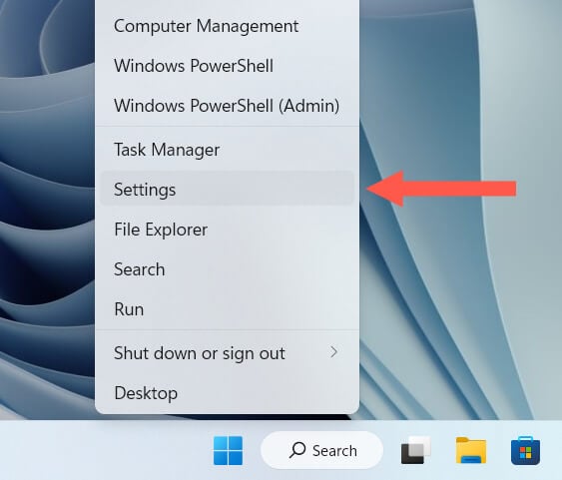Open Task Manager from the context menu
Viewport: 562px width, 480px height.
[167, 150]
